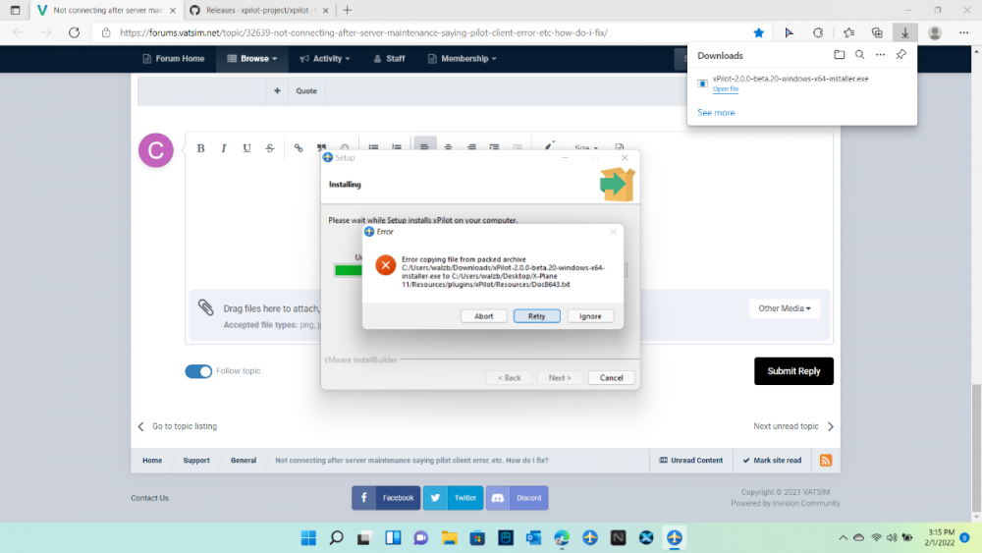This screenshot has width=982, height=553.
Task: Open File Explorer from taskbar
Action: click(449, 537)
